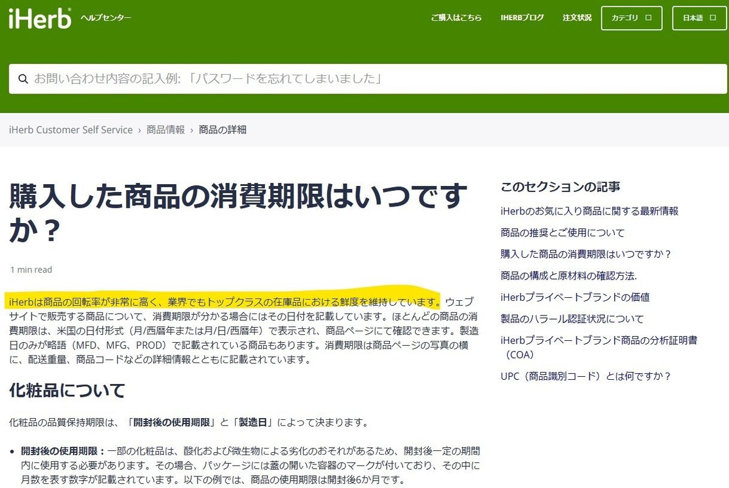Open 製品のハラール認証状況について article

pyautogui.click(x=571, y=318)
